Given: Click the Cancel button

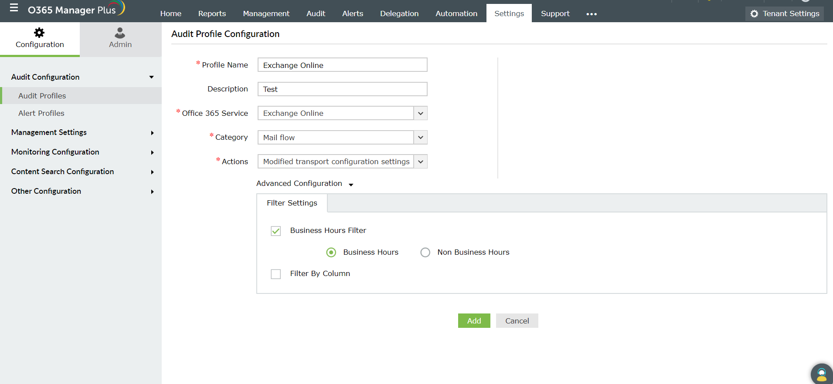Looking at the screenshot, I should click(517, 321).
